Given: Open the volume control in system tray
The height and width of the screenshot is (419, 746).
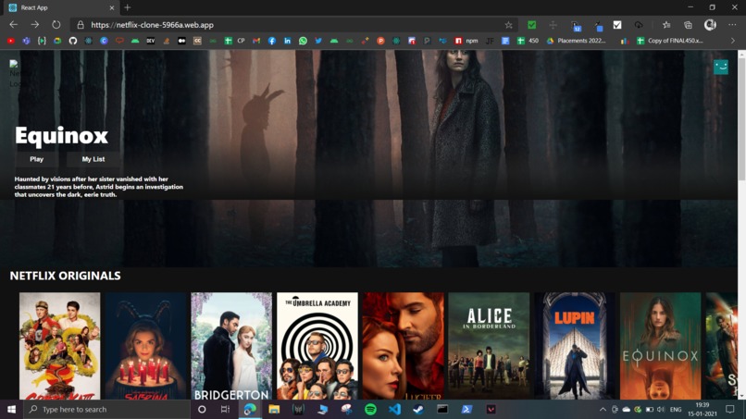Looking at the screenshot, I should pos(660,410).
